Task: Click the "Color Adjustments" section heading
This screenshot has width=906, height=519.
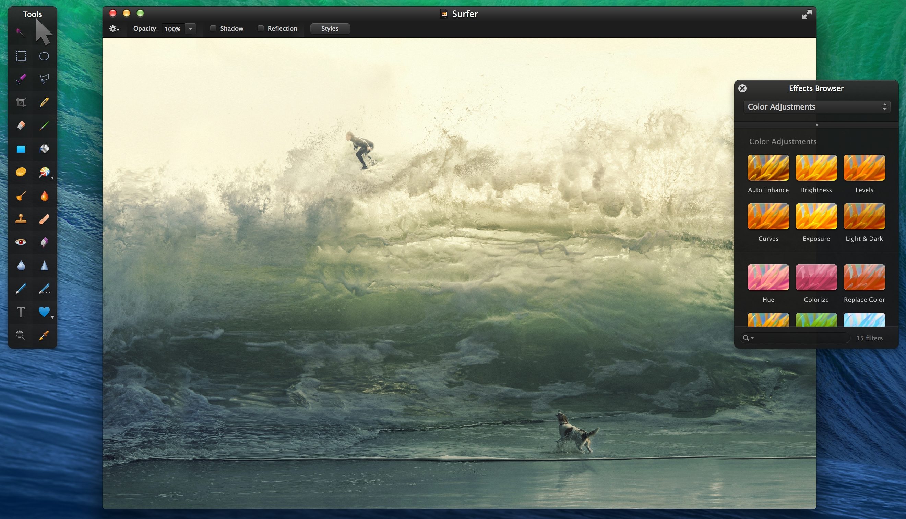Action: coord(783,141)
